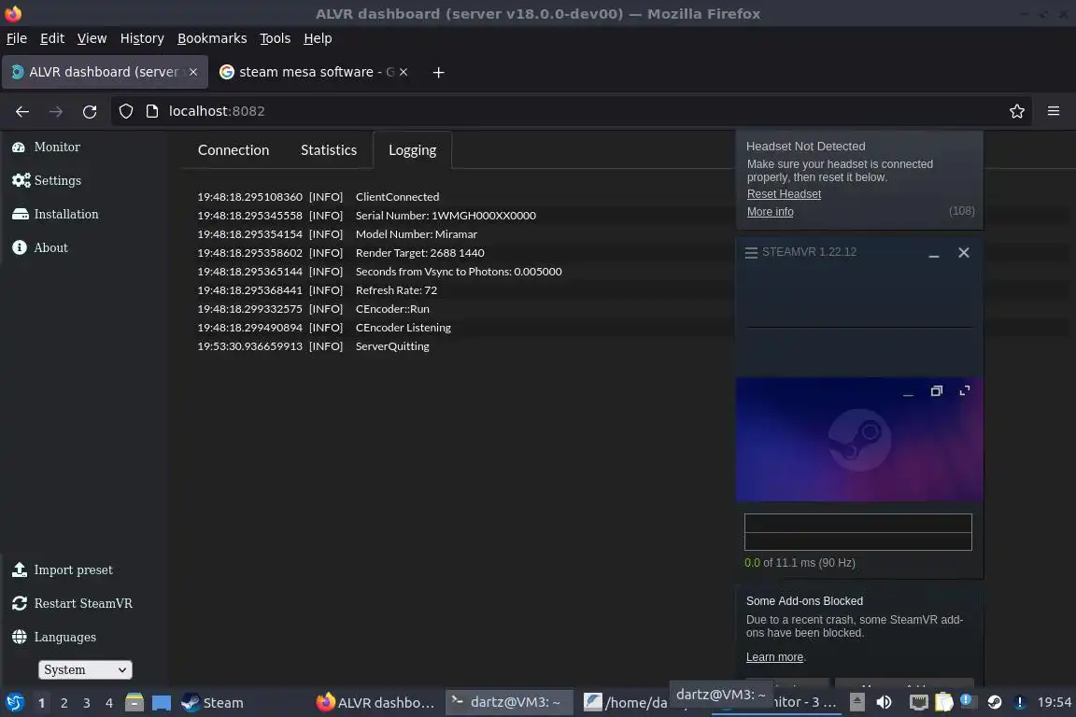Open the Steam taskbar window
This screenshot has height=717, width=1076.
[x=212, y=703]
